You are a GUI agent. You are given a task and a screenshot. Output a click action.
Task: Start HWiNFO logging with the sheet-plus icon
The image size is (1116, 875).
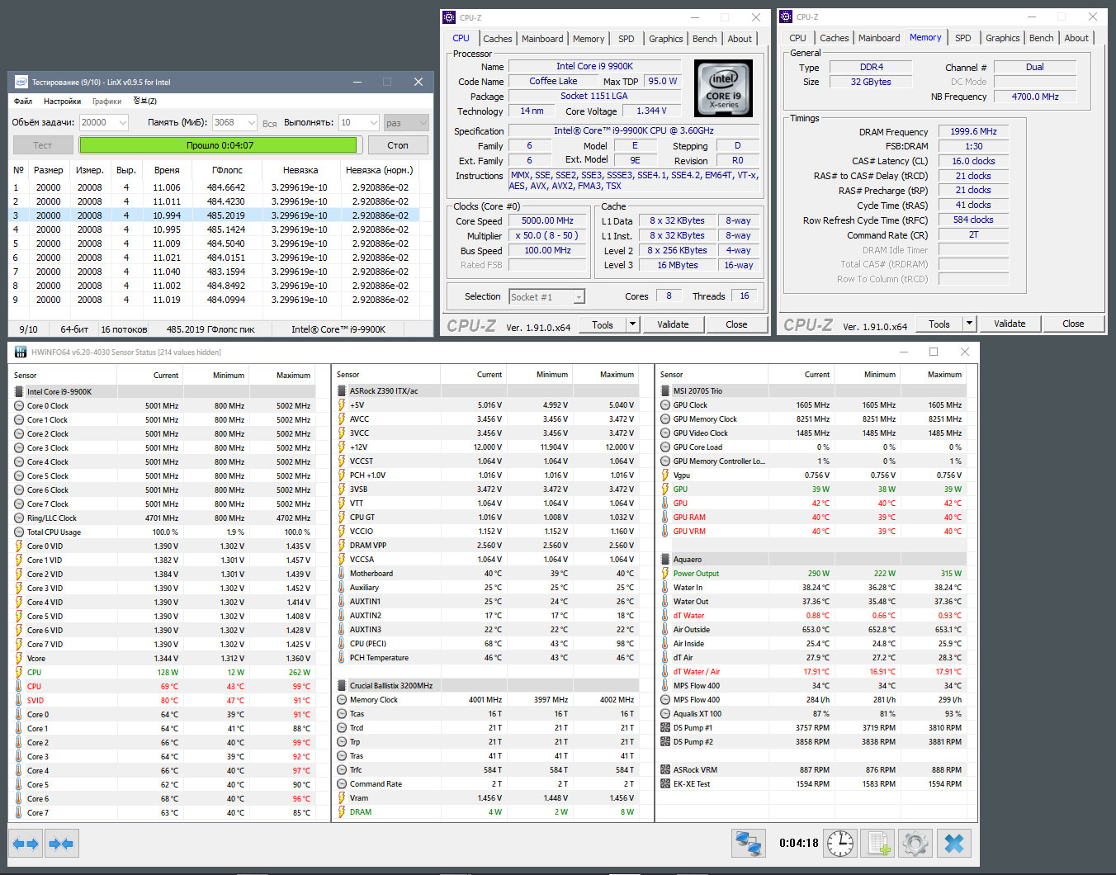pos(878,844)
